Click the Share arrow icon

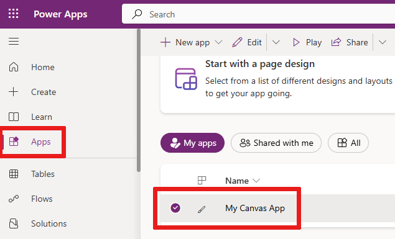tap(336, 42)
